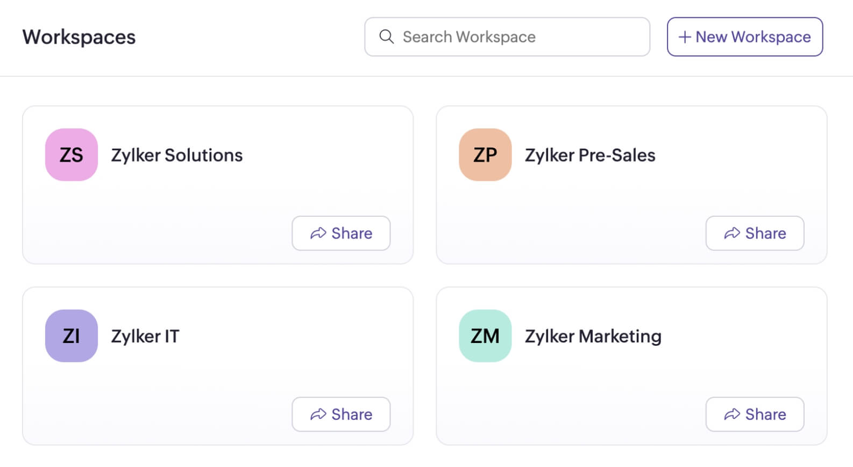Open the Zylker Solutions workspace name
Viewport: 853px width, 467px height.
(176, 155)
